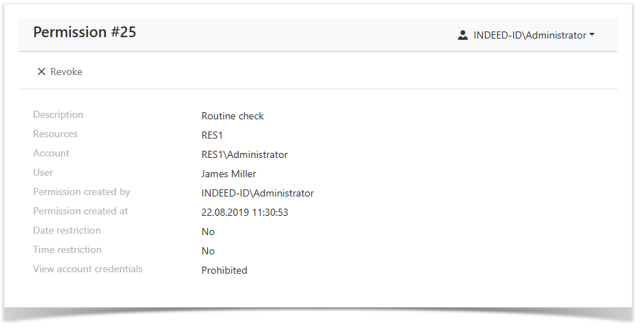Open the RES1 resource value
This screenshot has height=328, width=642.
click(213, 135)
